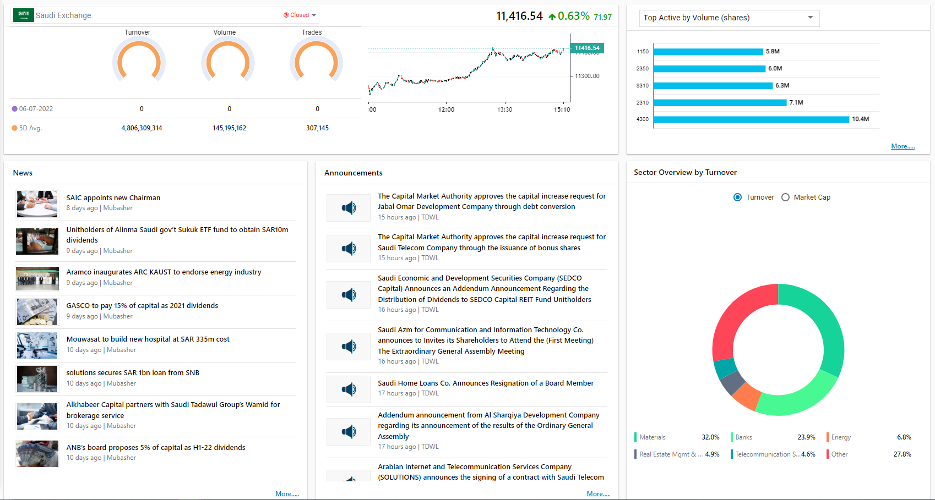935x500 pixels.
Task: Click 5D Avg. turnover value 4,806,309,314
Action: pos(142,128)
